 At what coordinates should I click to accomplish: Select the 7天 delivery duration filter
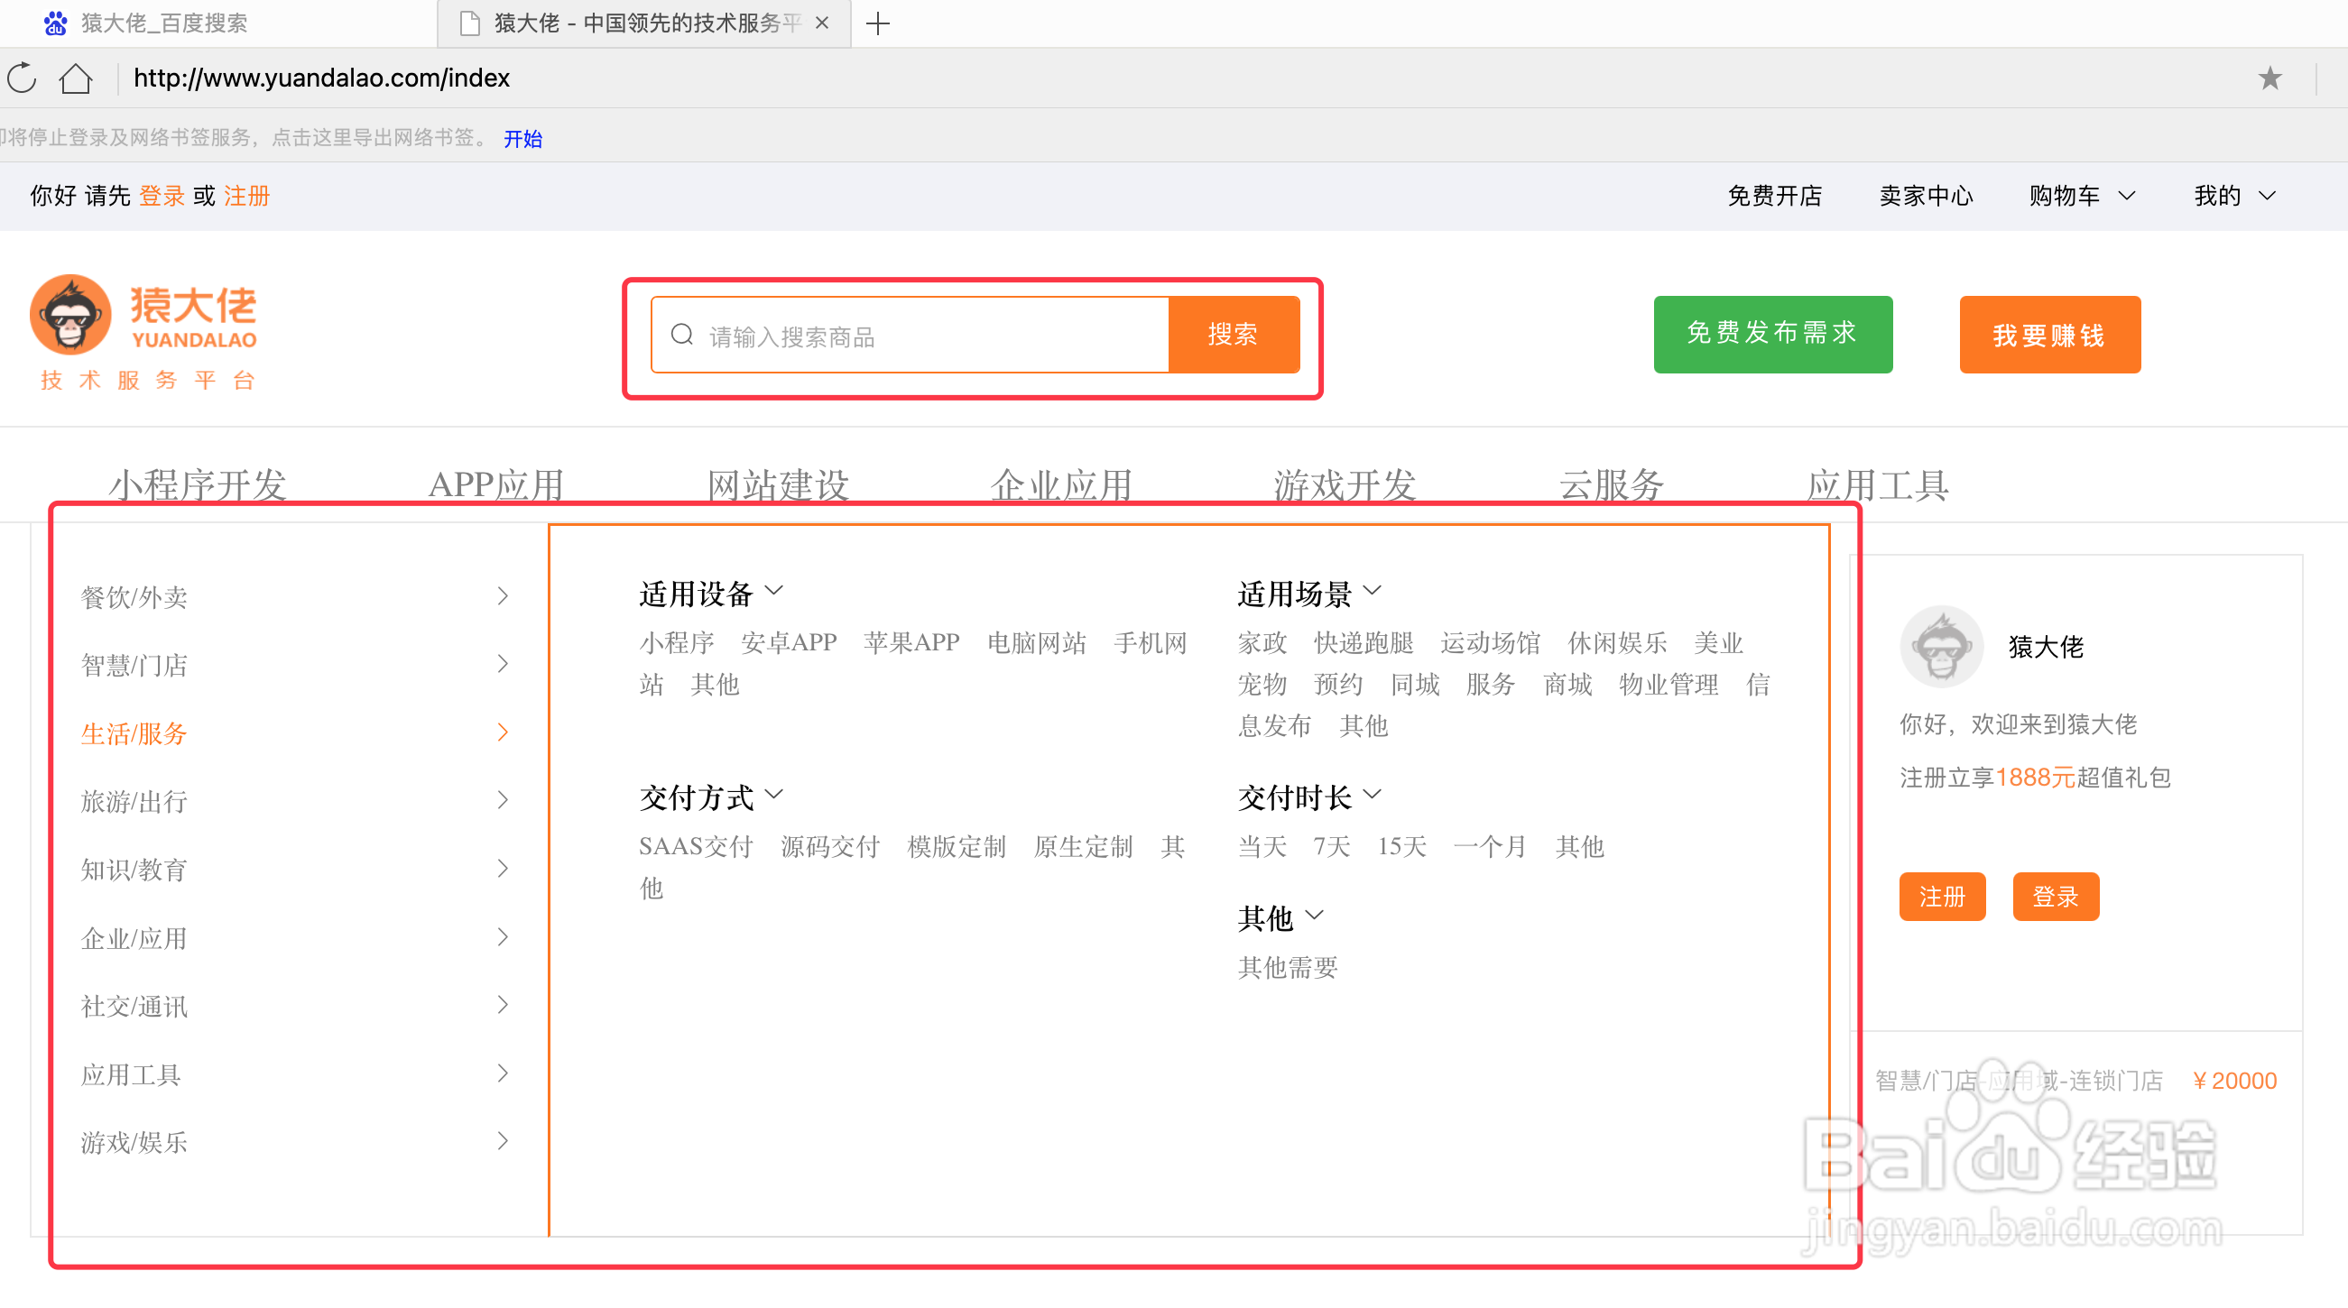click(1330, 846)
